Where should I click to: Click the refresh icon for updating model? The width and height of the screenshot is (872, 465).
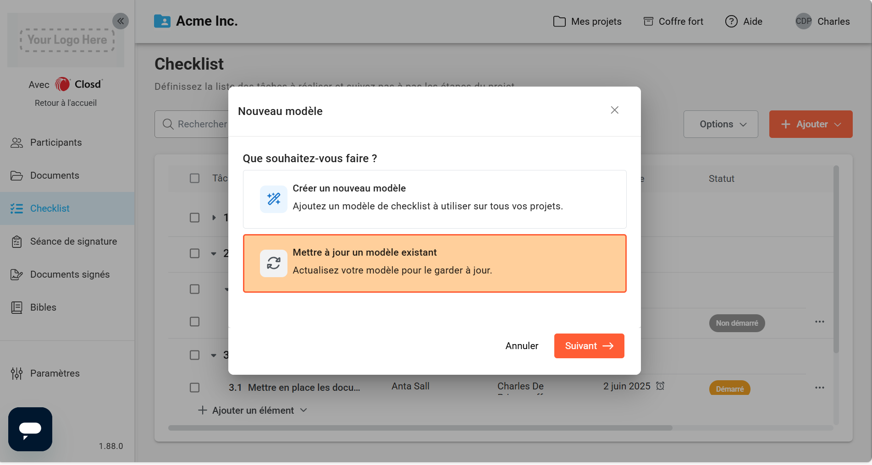274,263
